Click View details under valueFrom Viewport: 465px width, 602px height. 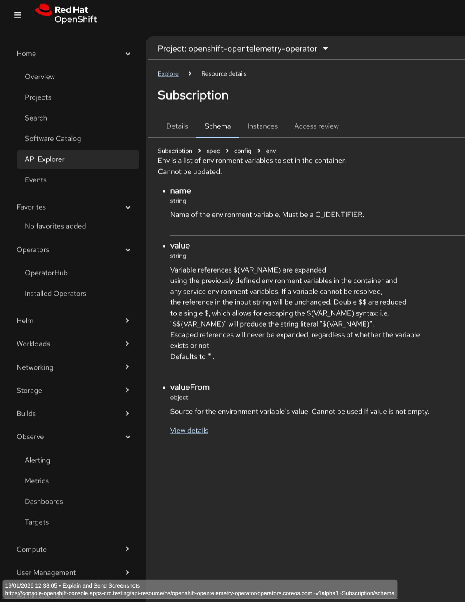pyautogui.click(x=189, y=431)
